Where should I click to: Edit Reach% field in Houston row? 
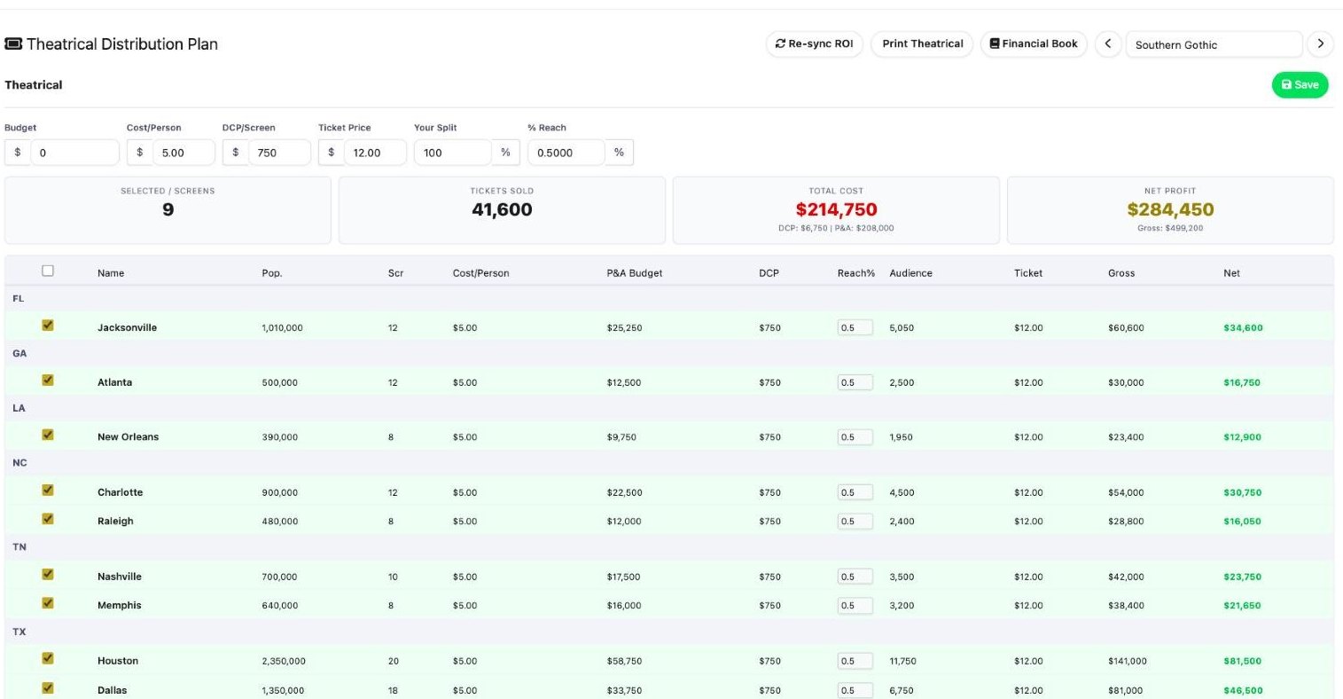point(855,661)
